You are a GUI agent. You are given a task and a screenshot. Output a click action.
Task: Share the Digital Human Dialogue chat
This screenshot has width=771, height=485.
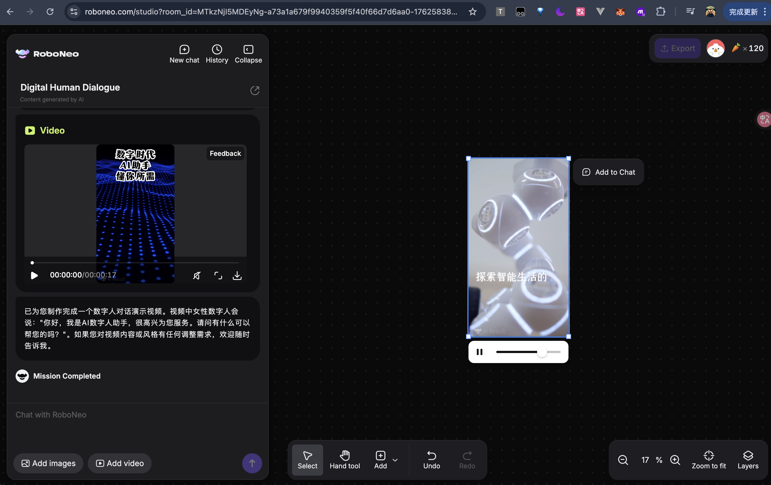click(x=254, y=91)
